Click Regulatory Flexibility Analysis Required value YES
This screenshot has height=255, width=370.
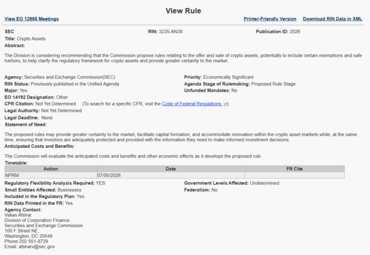(x=101, y=184)
